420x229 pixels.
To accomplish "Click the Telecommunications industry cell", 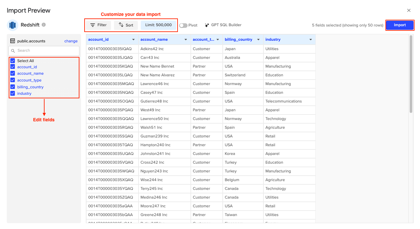I will [x=290, y=101].
